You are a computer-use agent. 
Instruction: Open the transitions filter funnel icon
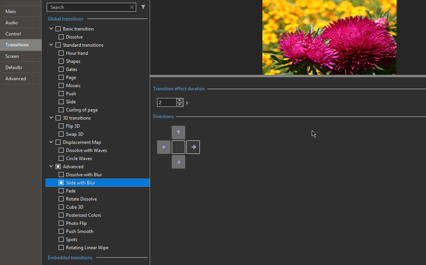tap(143, 7)
